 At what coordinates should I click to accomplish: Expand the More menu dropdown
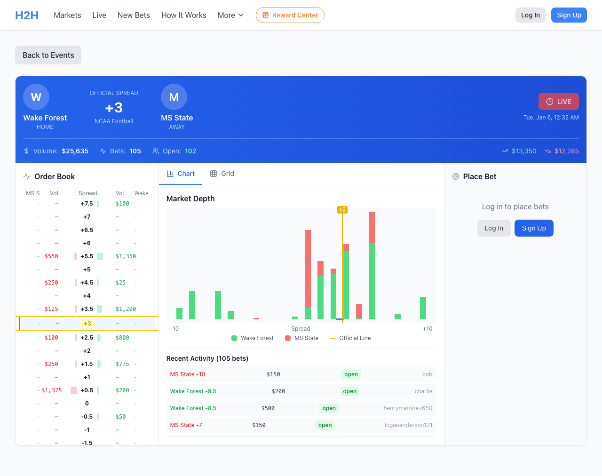tap(230, 15)
